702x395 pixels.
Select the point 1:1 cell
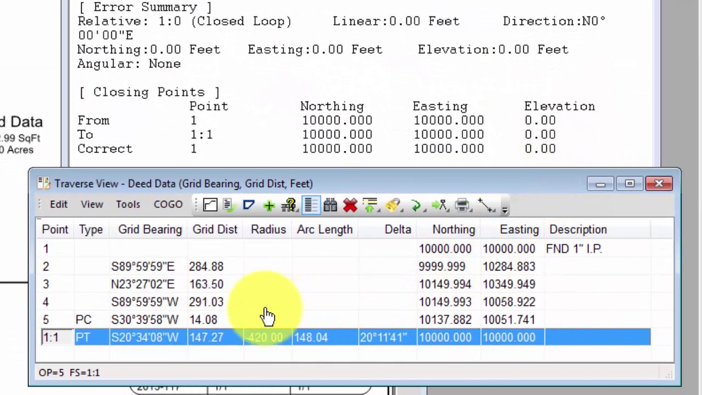tap(56, 337)
